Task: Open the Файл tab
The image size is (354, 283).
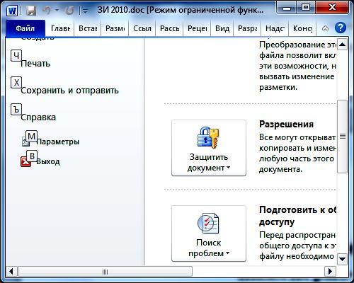Action: [25, 28]
